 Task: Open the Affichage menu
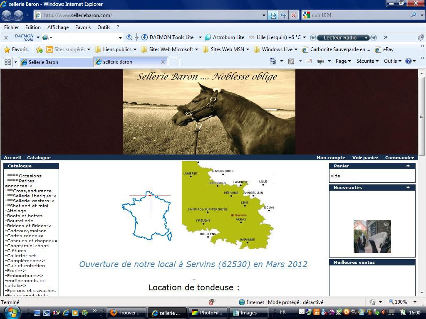point(58,27)
